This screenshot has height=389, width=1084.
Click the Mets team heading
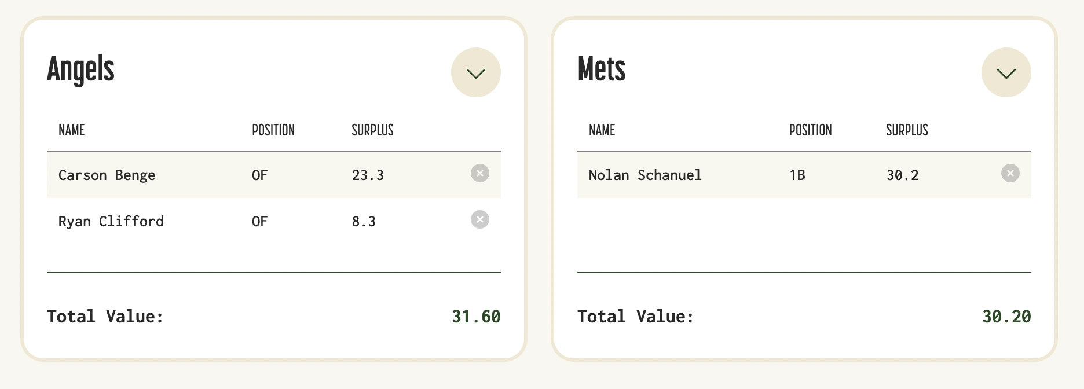pyautogui.click(x=602, y=69)
